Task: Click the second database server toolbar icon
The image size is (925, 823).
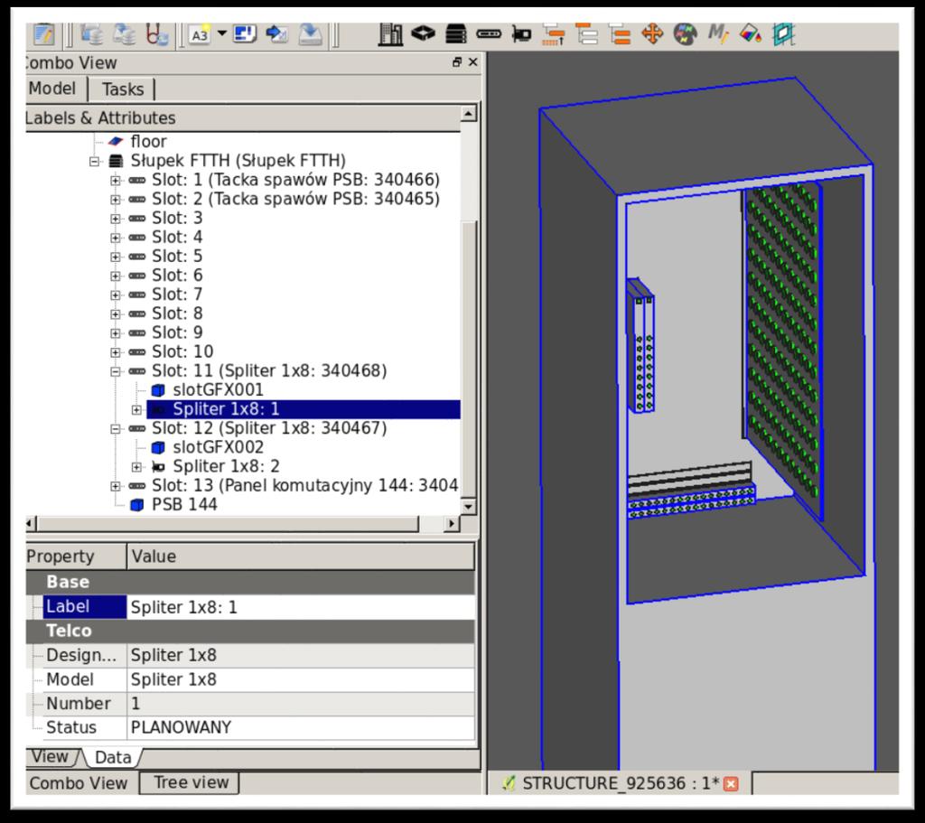Action: click(x=125, y=34)
